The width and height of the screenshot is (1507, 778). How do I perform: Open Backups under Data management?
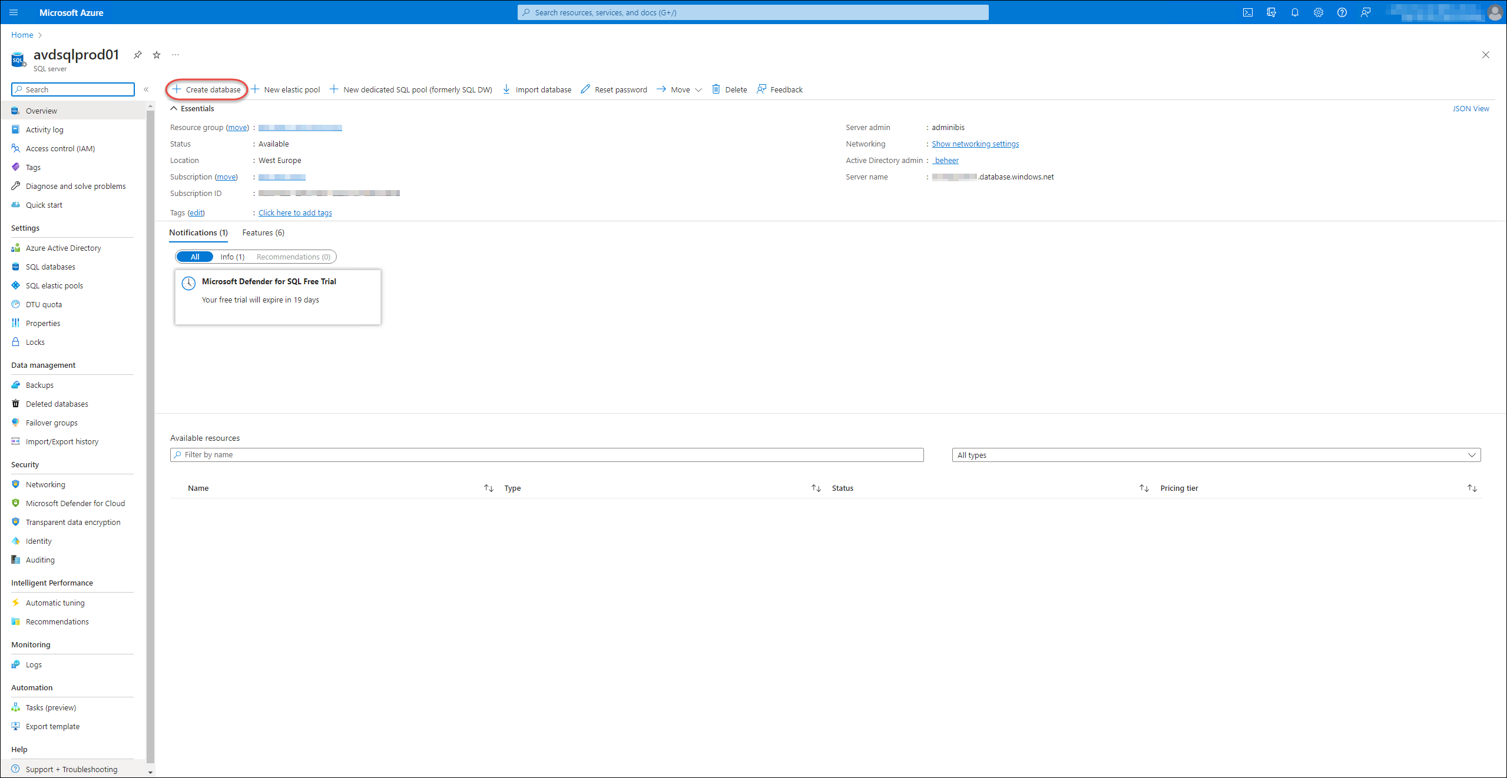tap(73, 385)
